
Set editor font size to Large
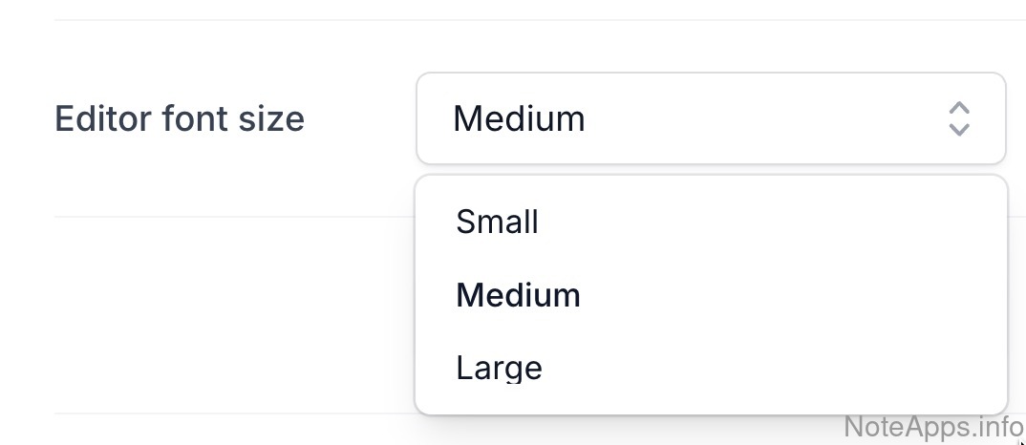tap(499, 368)
